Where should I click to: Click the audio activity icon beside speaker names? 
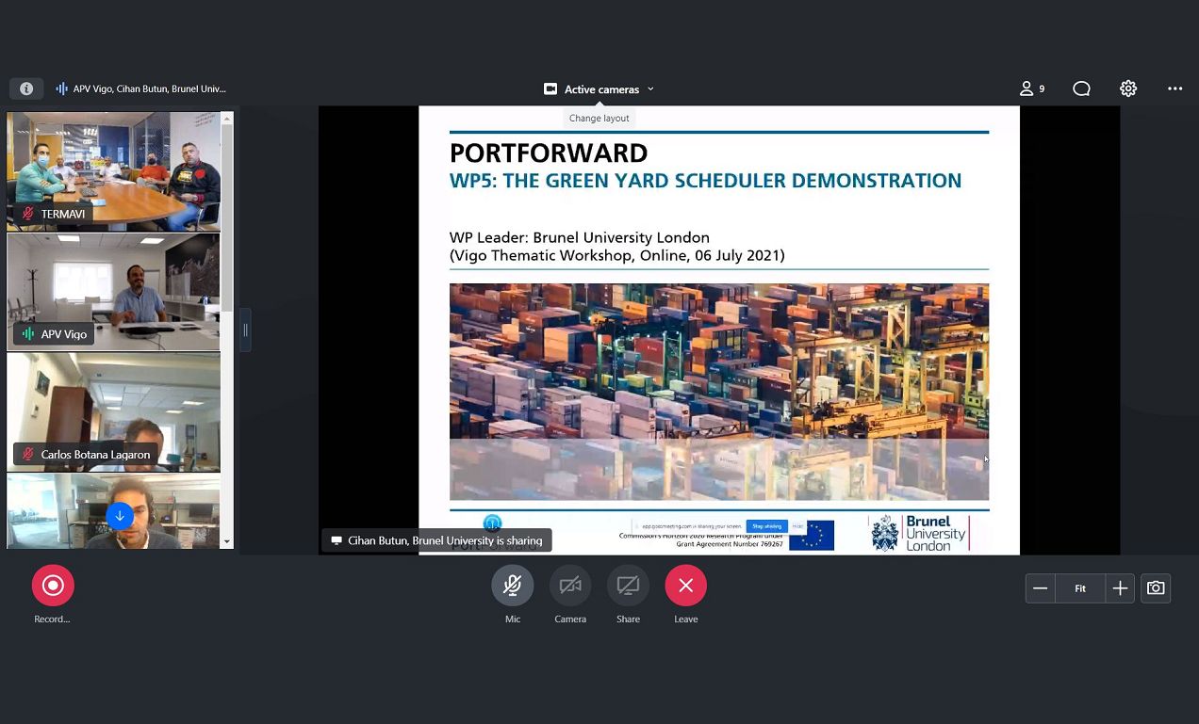61,88
